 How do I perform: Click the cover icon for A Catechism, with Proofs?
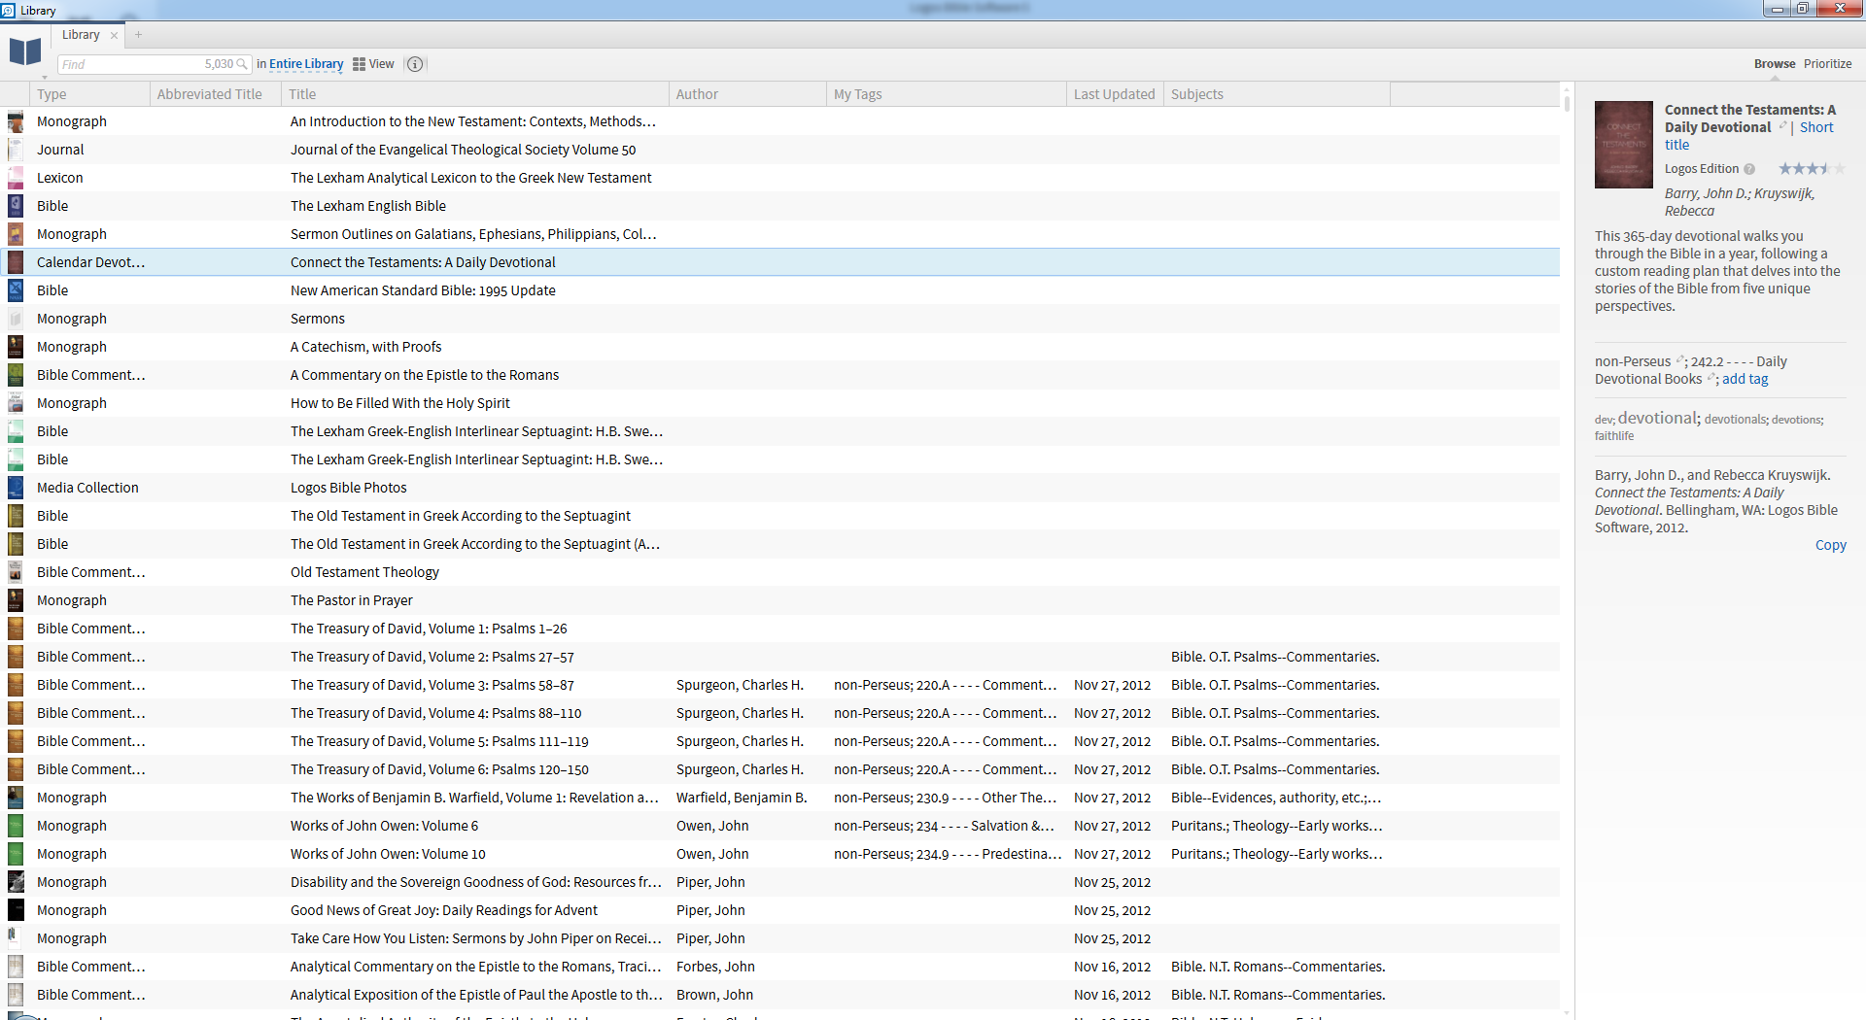coord(16,347)
